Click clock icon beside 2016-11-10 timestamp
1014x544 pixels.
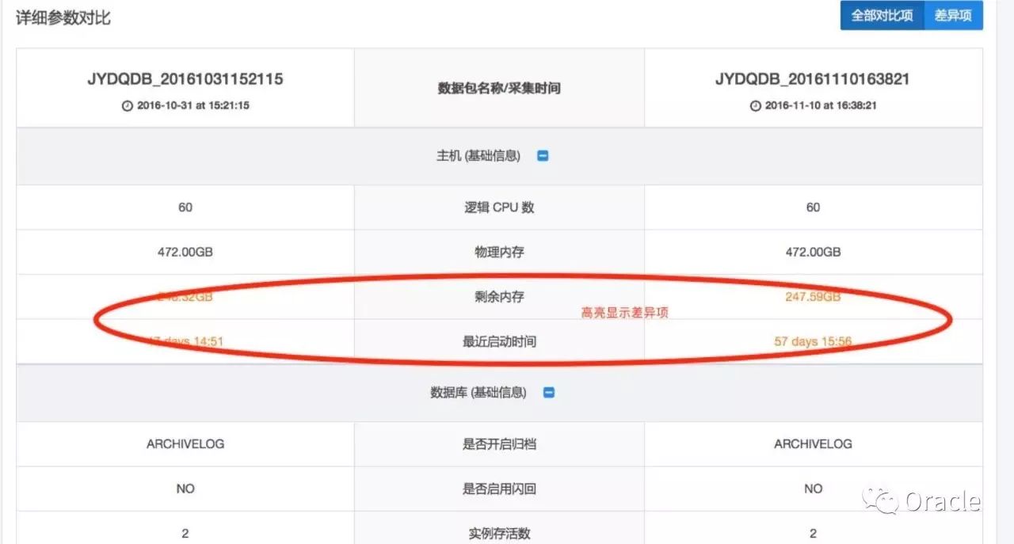click(x=755, y=105)
